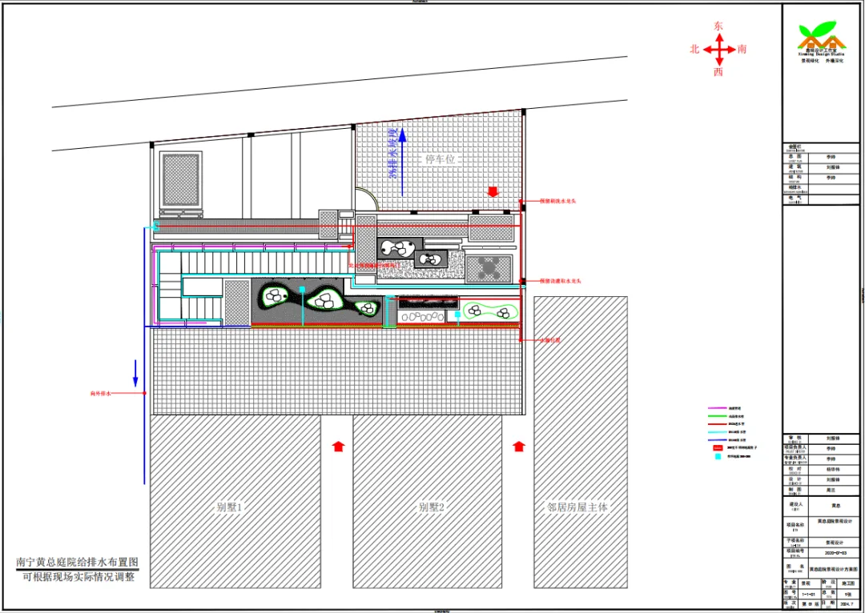
Task: Click the magenta line legend swatch
Action: (717, 408)
